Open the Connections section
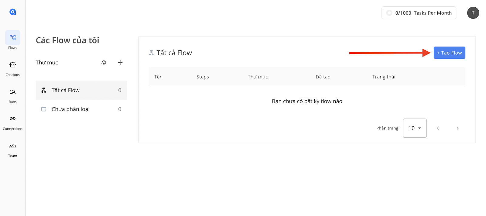Viewport: 486px width, 216px height. [13, 123]
